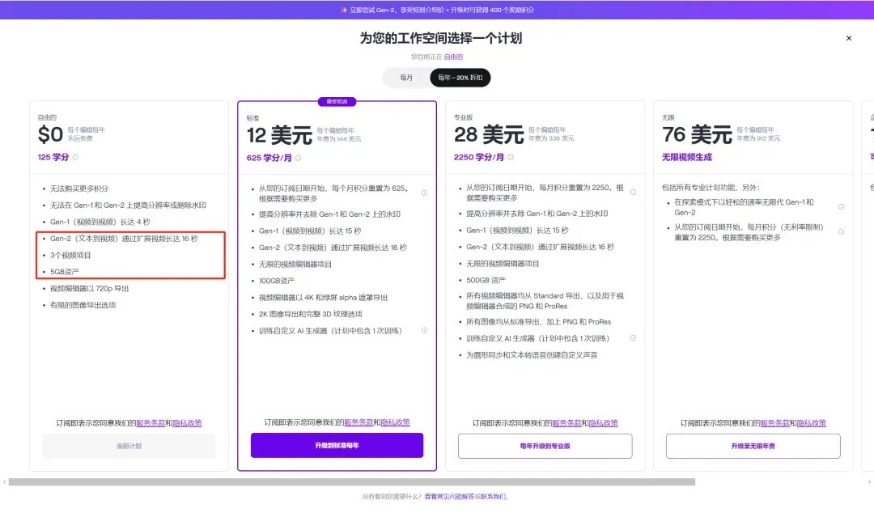Click the 12 美元 price text

(279, 135)
